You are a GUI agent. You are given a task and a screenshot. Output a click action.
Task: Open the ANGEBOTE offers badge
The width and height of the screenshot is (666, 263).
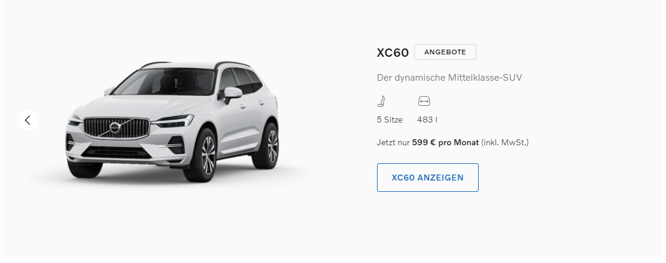click(x=445, y=52)
